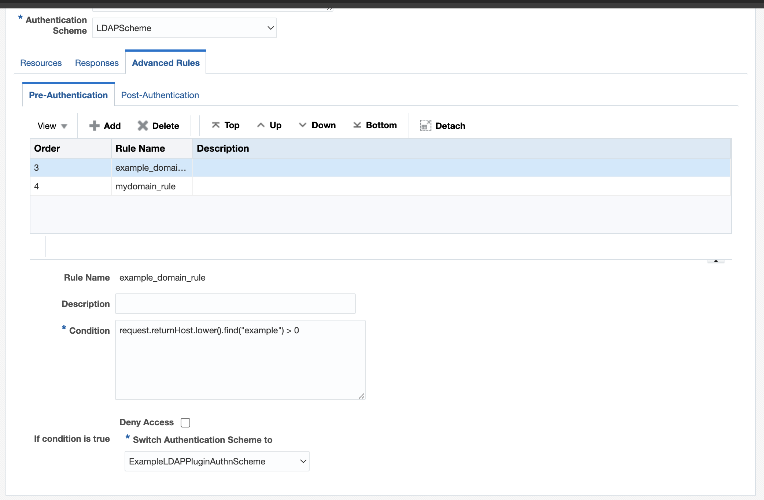764x500 pixels.
Task: Check the Pre-Authentication active tab
Action: pyautogui.click(x=67, y=94)
